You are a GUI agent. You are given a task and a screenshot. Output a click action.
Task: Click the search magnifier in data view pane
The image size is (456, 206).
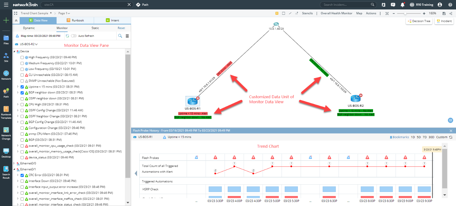coord(120,36)
